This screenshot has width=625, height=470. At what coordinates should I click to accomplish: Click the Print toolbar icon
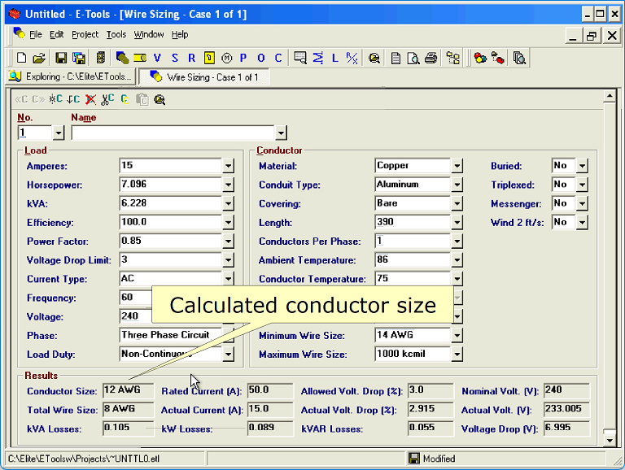click(x=431, y=58)
